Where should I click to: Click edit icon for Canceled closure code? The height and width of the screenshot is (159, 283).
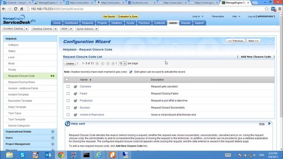tap(76, 87)
